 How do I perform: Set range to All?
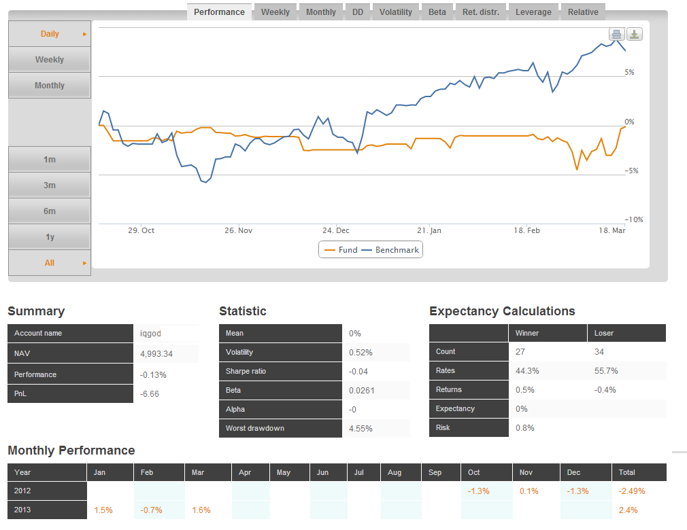pos(50,262)
